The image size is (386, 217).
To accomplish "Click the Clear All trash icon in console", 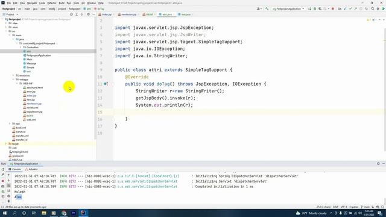I will (8, 201).
